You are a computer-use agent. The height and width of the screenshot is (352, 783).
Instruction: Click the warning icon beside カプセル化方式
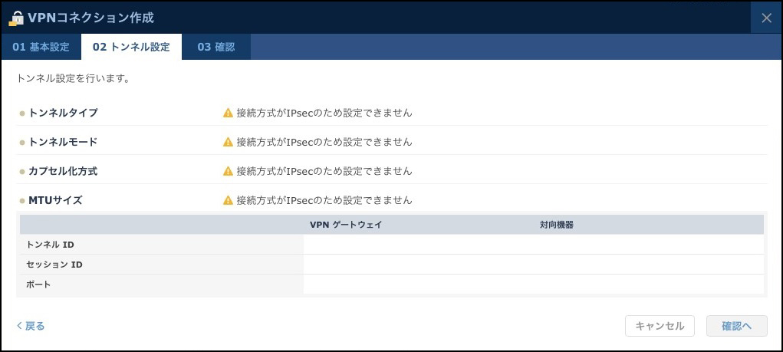tap(228, 171)
